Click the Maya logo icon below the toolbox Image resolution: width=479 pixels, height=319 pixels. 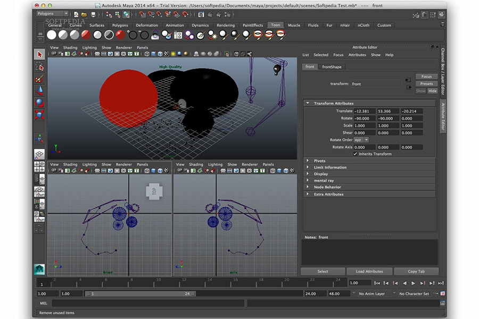pos(40,269)
